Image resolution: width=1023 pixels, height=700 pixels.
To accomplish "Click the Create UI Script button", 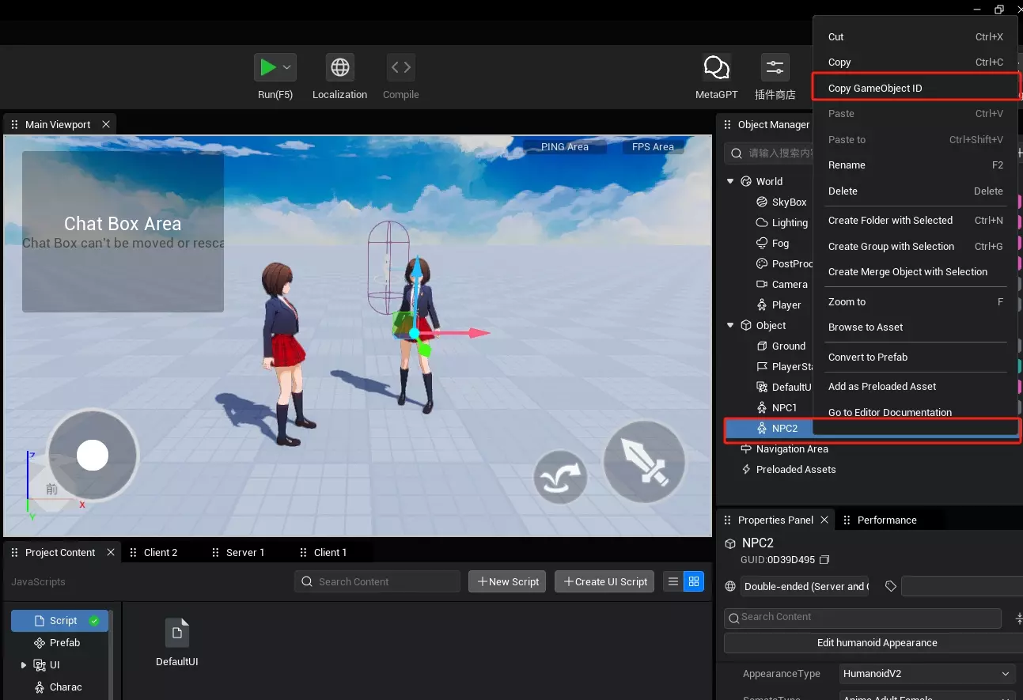I will [604, 581].
